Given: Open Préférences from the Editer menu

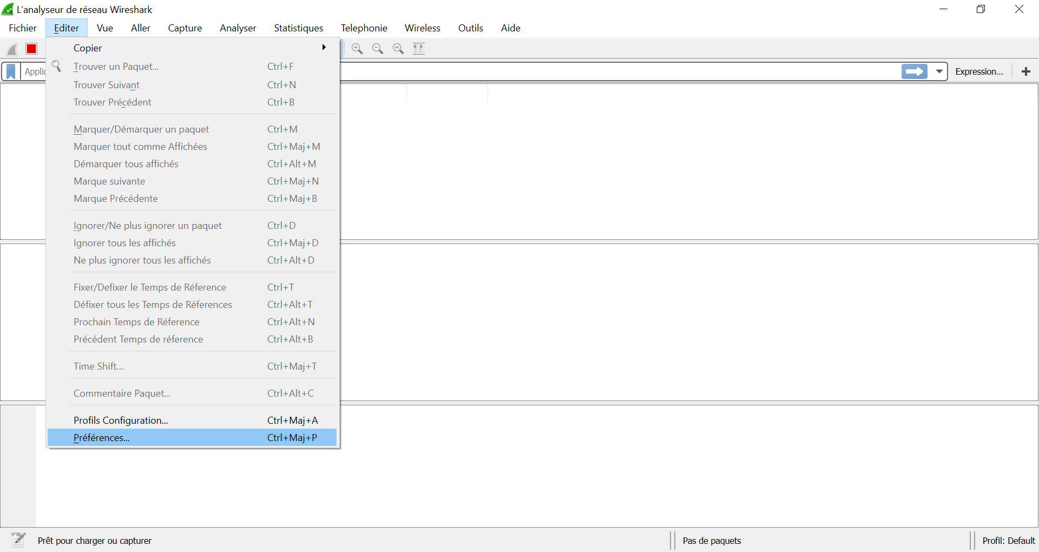Looking at the screenshot, I should (192, 438).
